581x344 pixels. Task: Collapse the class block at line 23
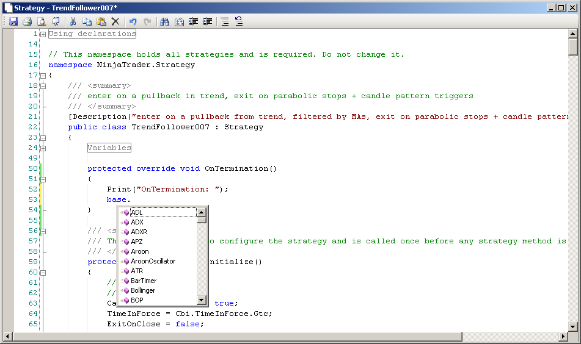pos(43,138)
